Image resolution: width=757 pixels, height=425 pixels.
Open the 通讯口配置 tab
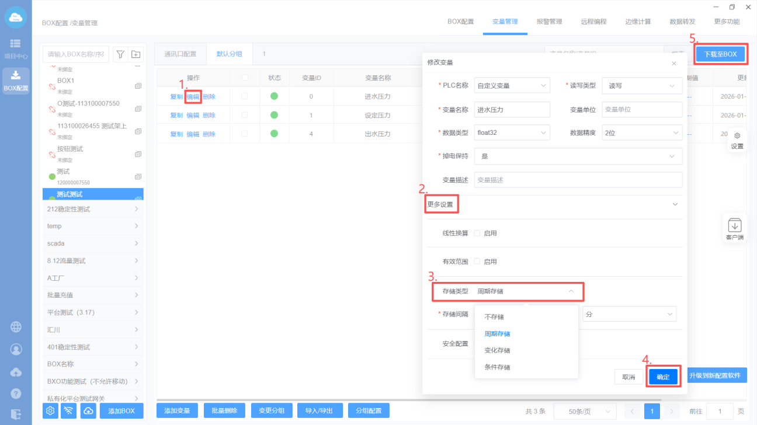[180, 54]
